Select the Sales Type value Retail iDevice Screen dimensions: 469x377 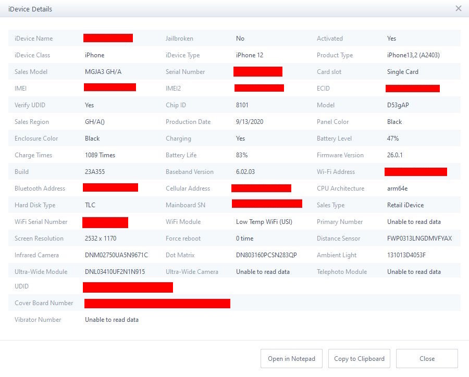coord(405,205)
